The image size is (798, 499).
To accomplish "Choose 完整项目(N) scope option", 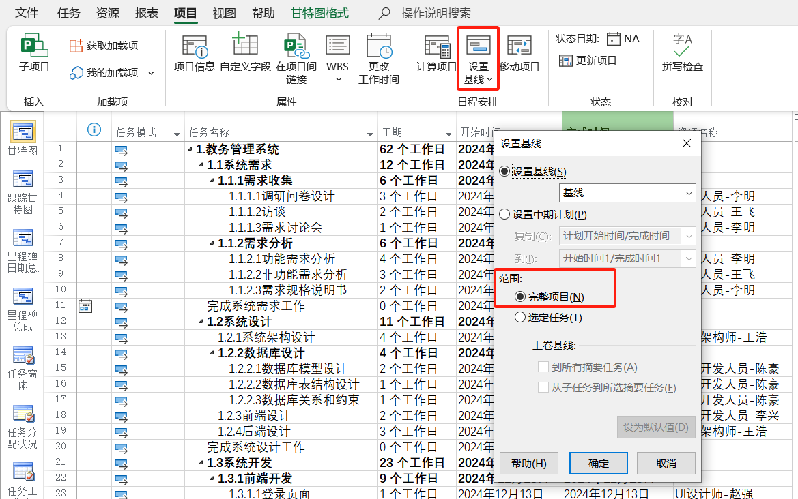I will click(x=520, y=297).
